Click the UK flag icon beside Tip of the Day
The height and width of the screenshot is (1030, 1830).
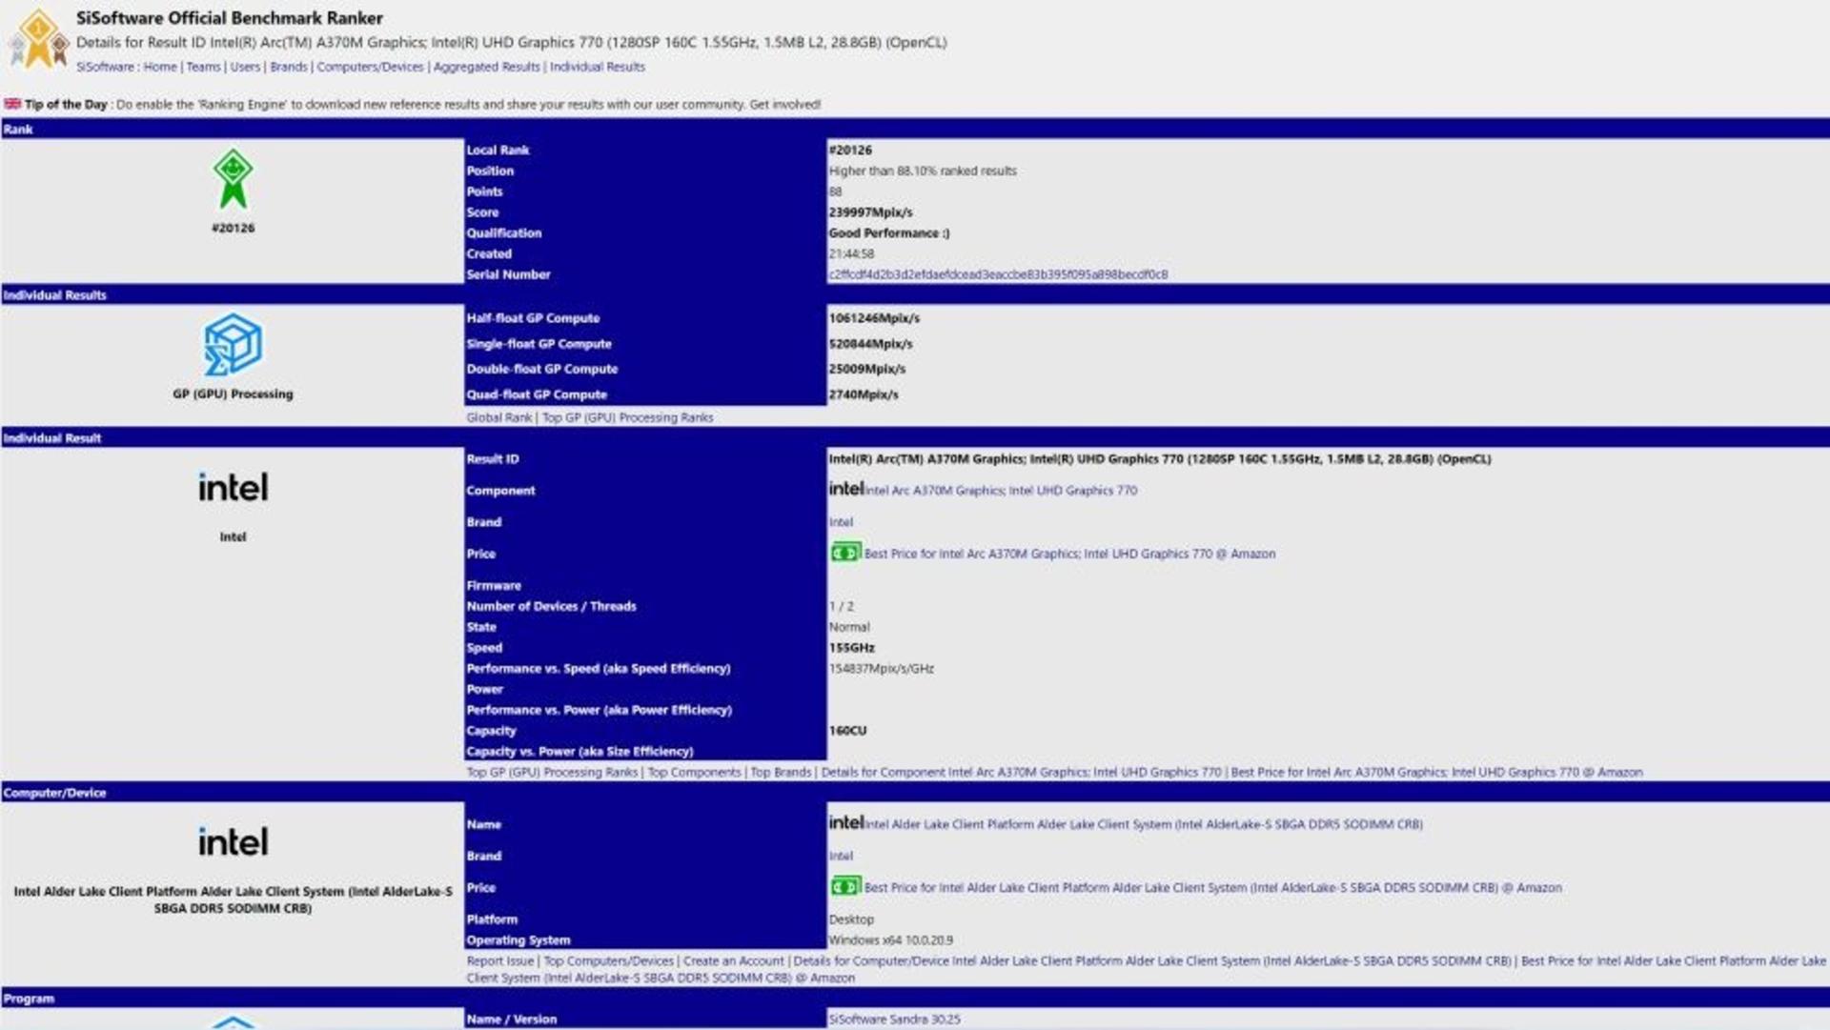12,104
